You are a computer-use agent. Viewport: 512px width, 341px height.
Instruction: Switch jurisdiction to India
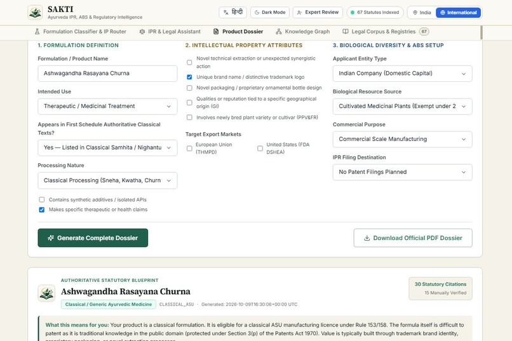[x=422, y=13]
